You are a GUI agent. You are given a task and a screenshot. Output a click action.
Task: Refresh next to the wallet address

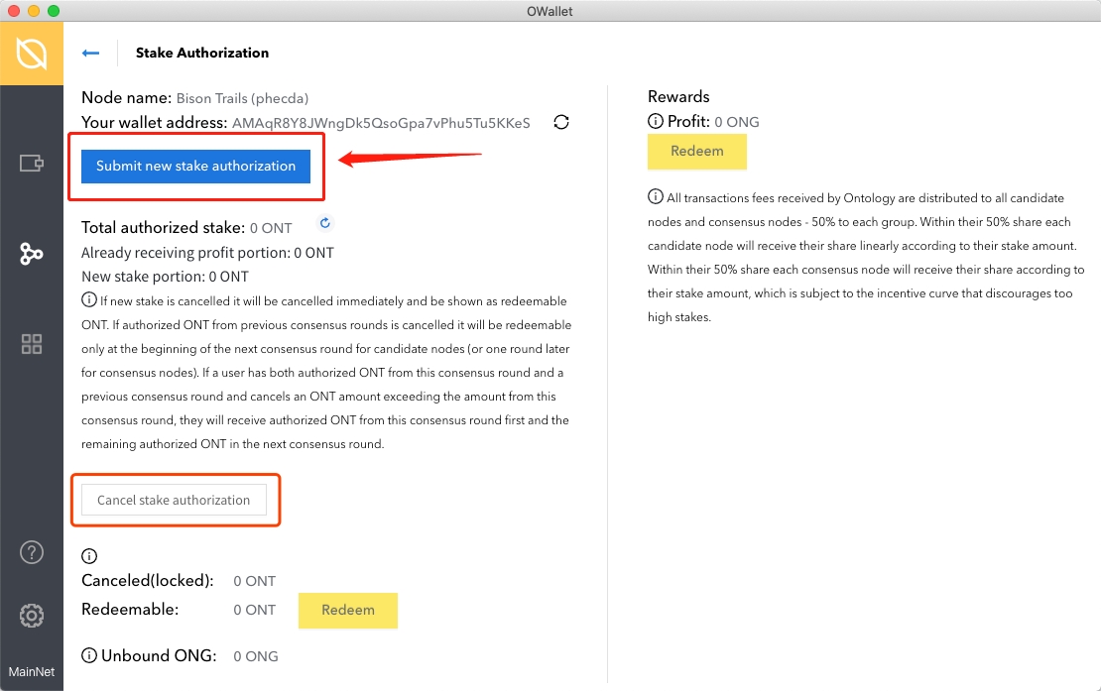(561, 122)
